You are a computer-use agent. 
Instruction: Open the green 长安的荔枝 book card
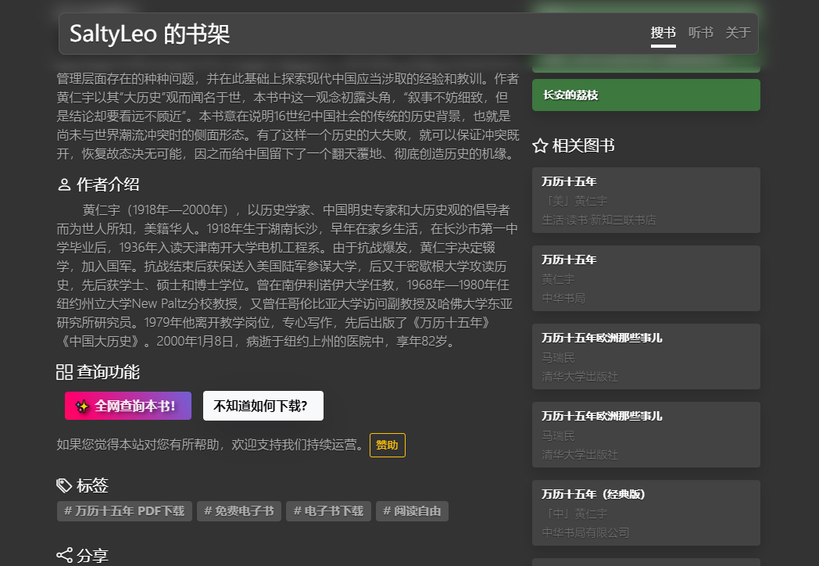point(646,95)
